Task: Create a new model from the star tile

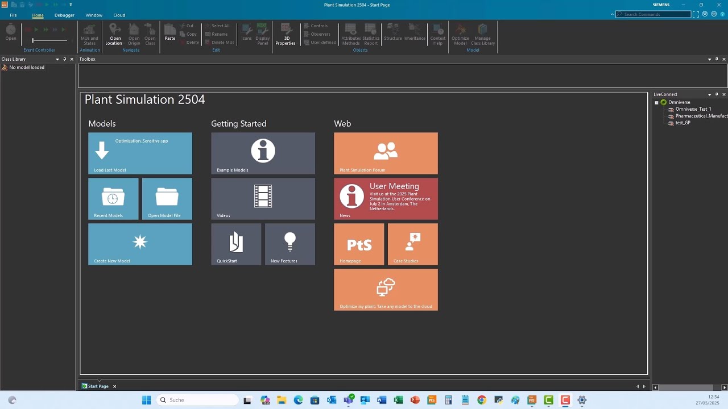Action: [x=140, y=244]
